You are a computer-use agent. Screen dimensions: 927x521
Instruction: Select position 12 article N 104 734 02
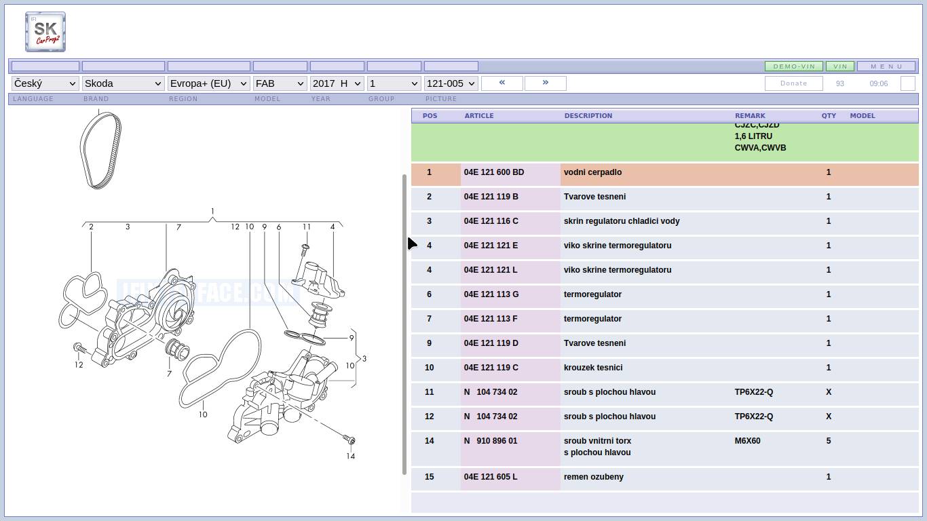coord(491,417)
